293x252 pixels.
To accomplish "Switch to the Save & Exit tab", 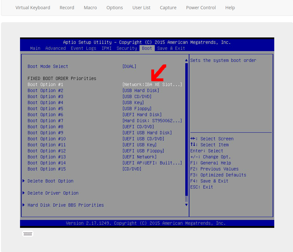I will pyautogui.click(x=171, y=48).
